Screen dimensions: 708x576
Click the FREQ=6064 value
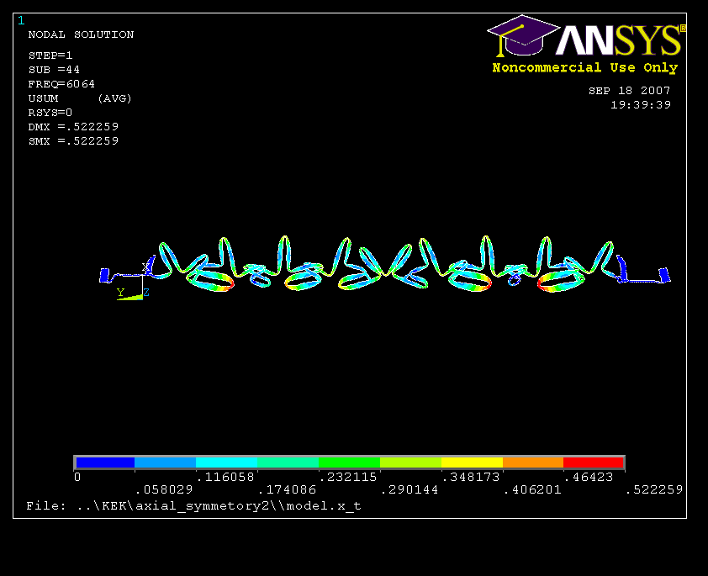pos(61,84)
